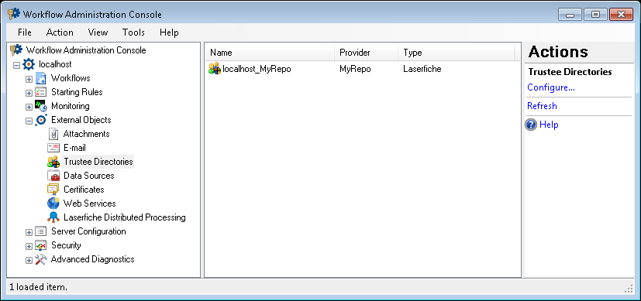Click the title bar application icon
This screenshot has width=641, height=301.
(13, 14)
